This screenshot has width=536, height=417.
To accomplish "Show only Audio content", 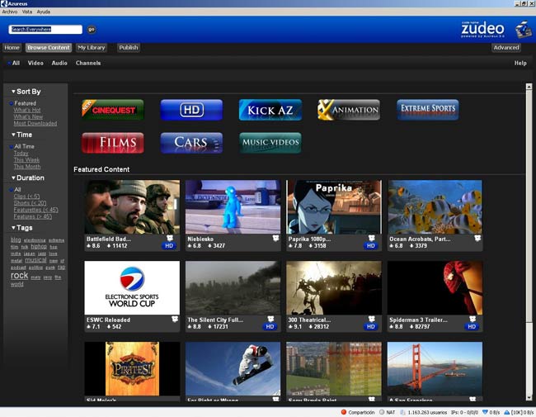I will [x=59, y=63].
